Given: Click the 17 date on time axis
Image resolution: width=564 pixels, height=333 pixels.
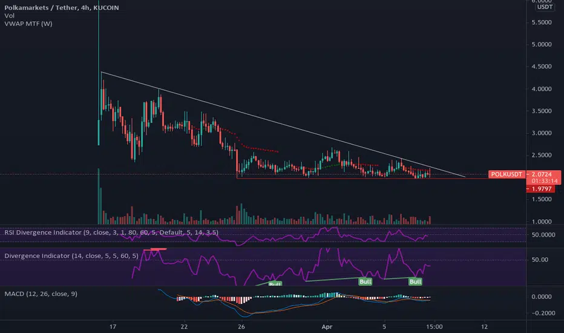Looking at the screenshot, I should click(113, 326).
